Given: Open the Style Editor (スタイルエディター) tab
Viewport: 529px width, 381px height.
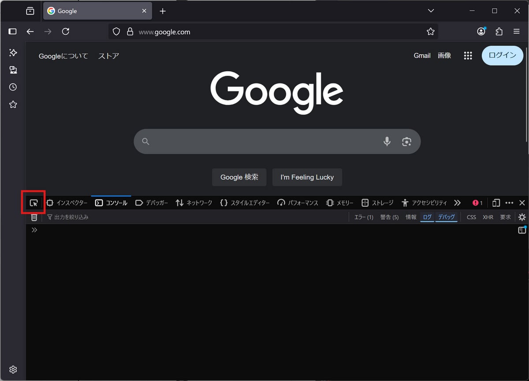Looking at the screenshot, I should pos(245,203).
